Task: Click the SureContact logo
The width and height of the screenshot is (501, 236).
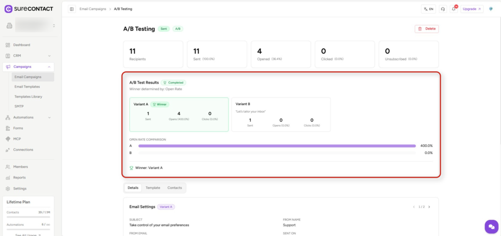Action: click(x=29, y=9)
